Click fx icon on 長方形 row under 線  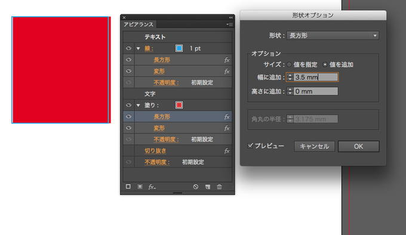(x=227, y=60)
